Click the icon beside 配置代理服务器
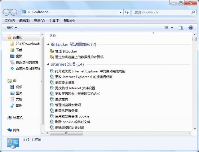Viewport: 199px width, 152px height. tap(52, 111)
